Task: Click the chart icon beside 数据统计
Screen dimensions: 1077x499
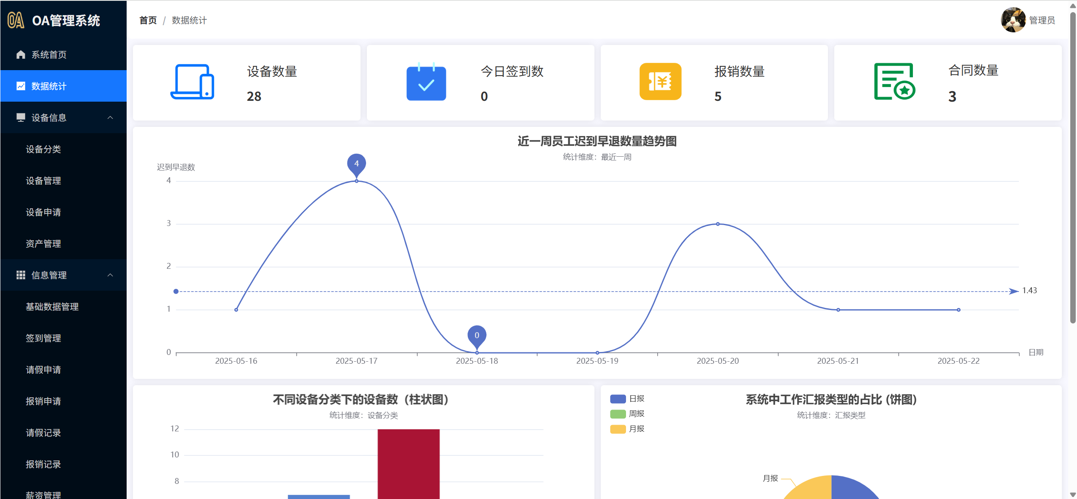Action: pos(21,86)
